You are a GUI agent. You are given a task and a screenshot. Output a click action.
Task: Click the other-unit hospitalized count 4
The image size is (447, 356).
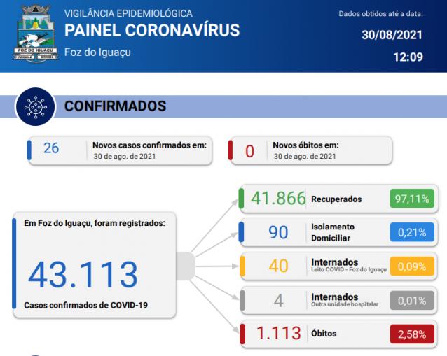pyautogui.click(x=279, y=301)
